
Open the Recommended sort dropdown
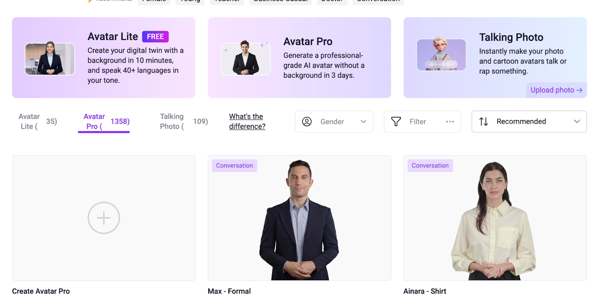[x=529, y=122]
